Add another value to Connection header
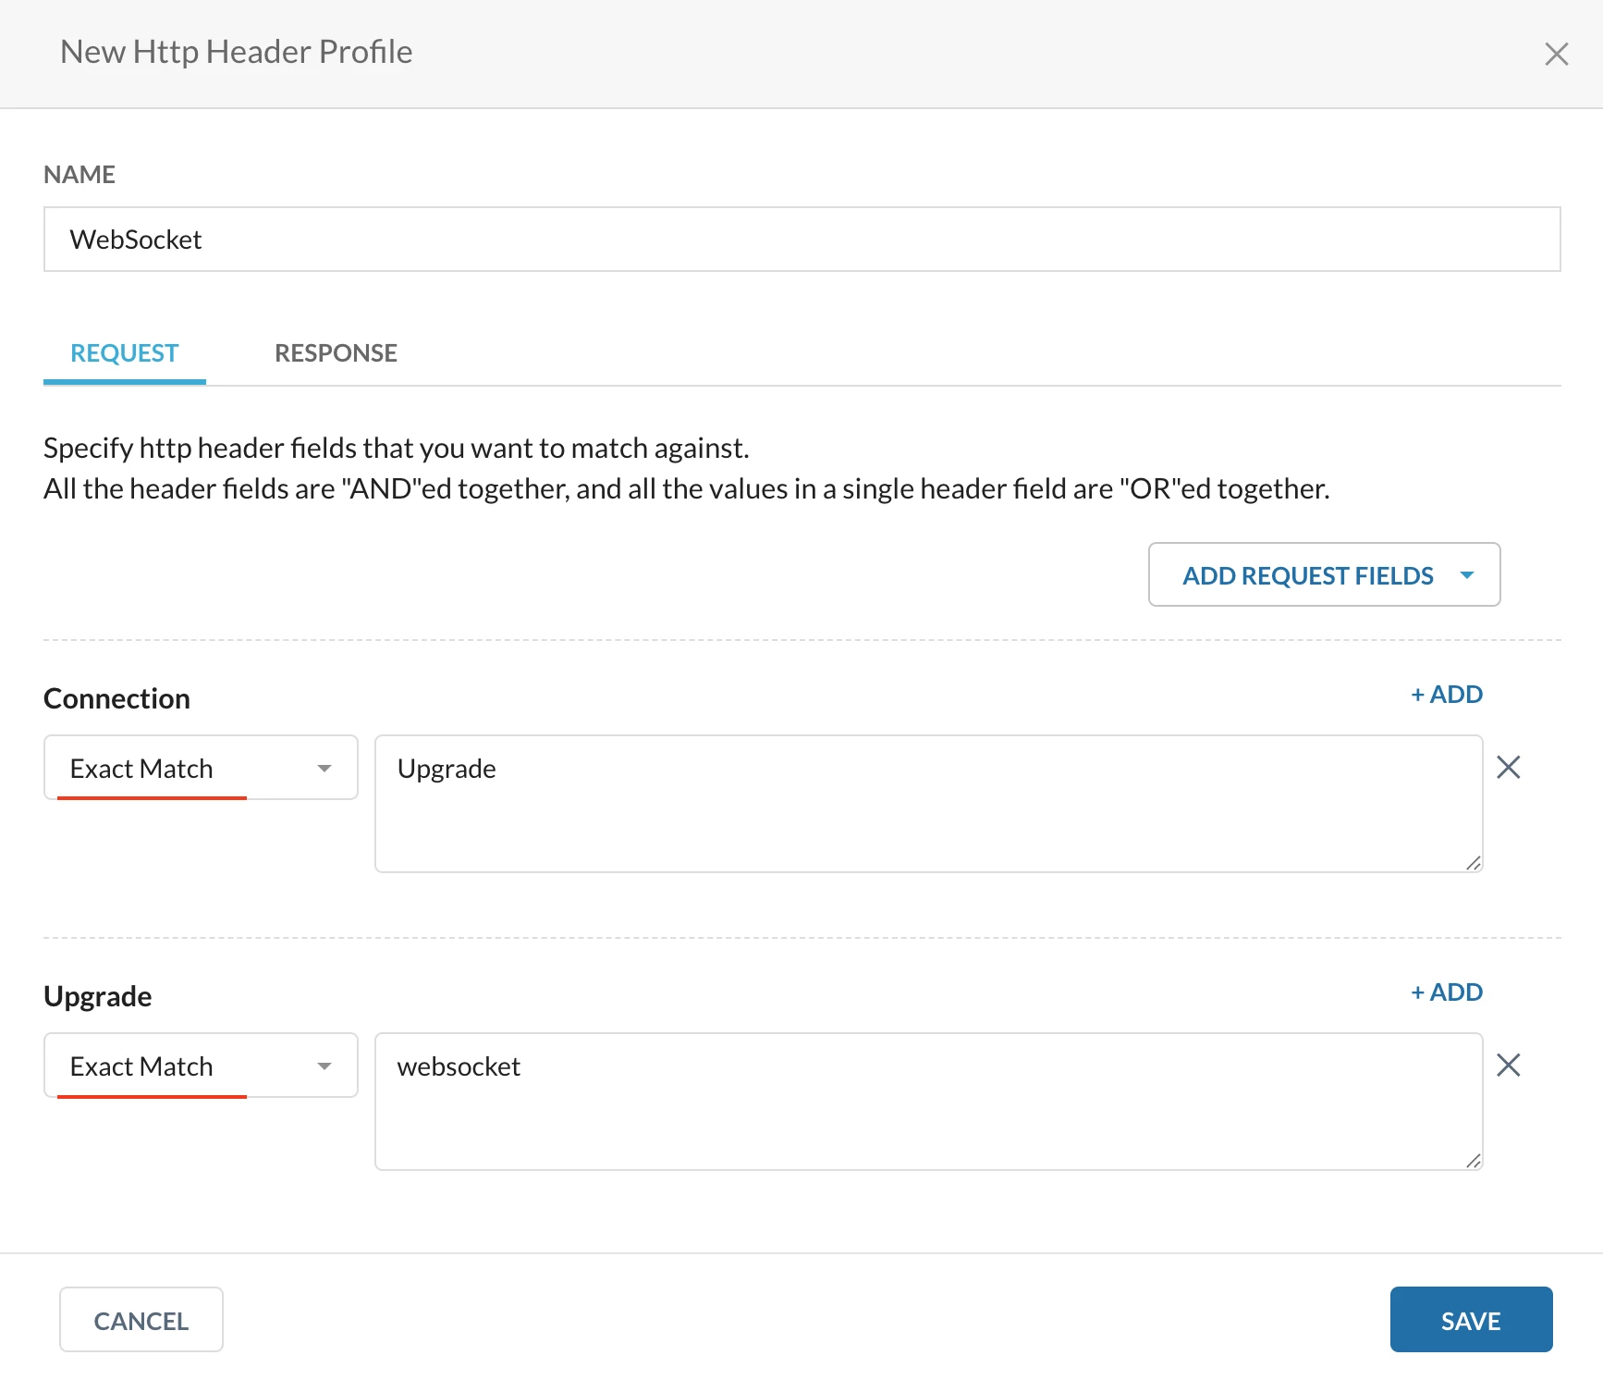Image resolution: width=1603 pixels, height=1380 pixels. [x=1447, y=695]
